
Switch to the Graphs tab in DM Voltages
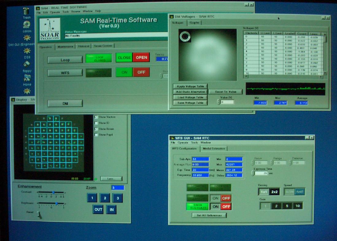194,23
